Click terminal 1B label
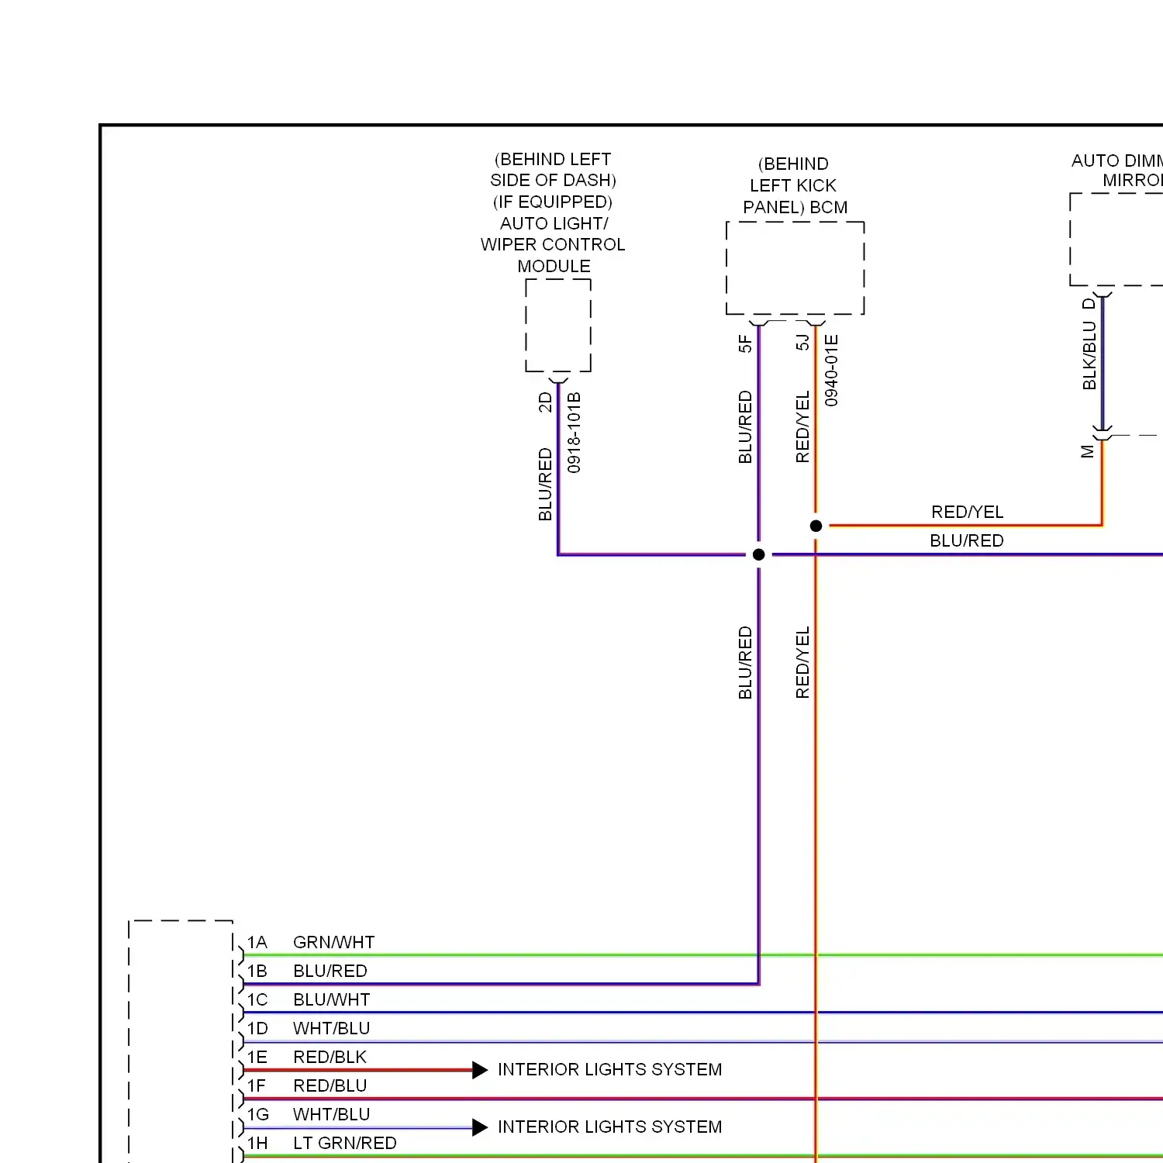The height and width of the screenshot is (1163, 1163). (257, 971)
